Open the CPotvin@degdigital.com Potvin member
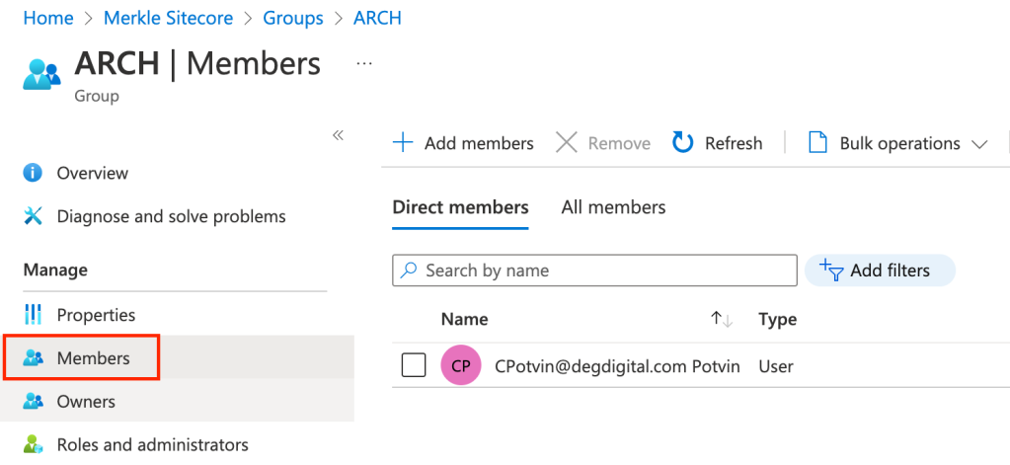This screenshot has height=465, width=1010. point(617,366)
